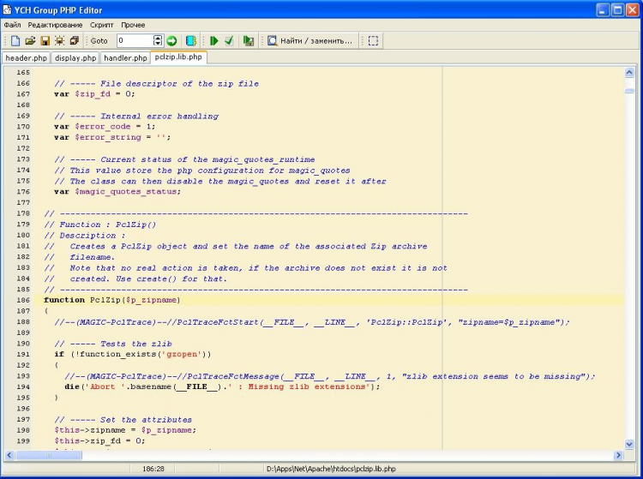Click the teal book icon in toolbar
The image size is (643, 479).
191,40
